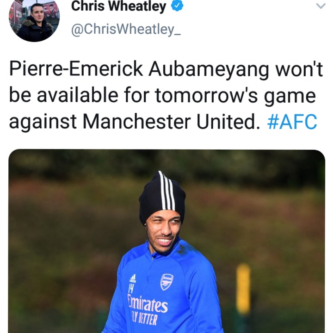
Task: Click the @ChrisWheatley_ handle
Action: [126, 29]
